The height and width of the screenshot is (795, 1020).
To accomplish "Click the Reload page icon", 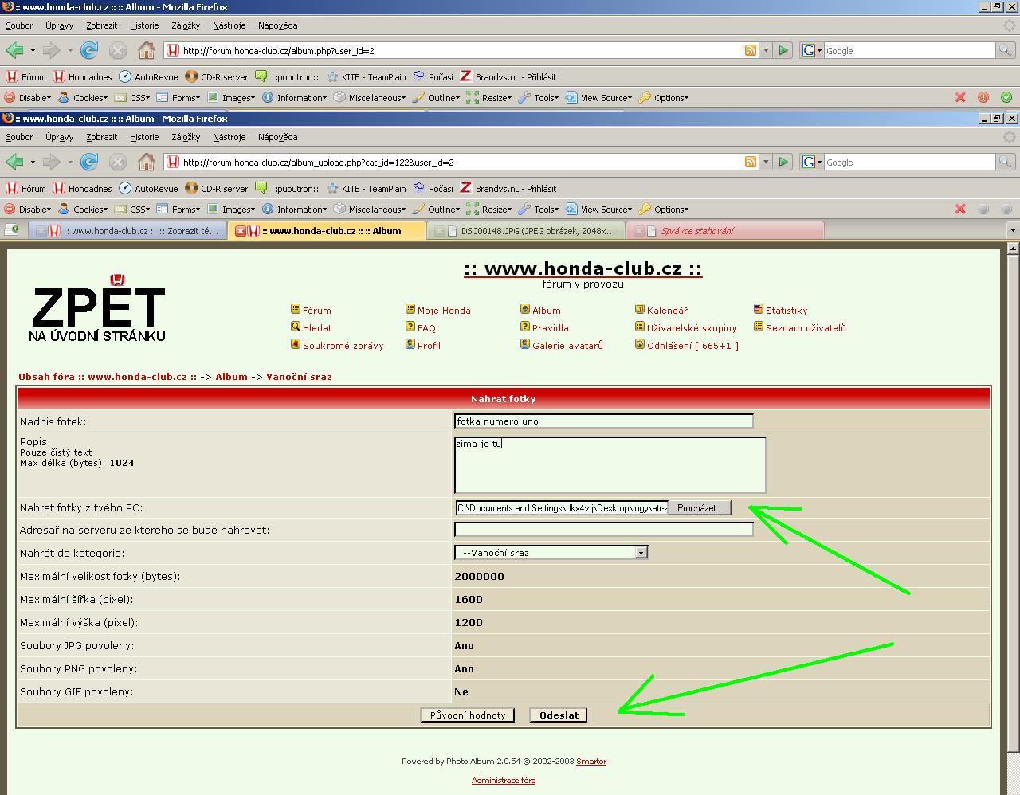I will [89, 163].
